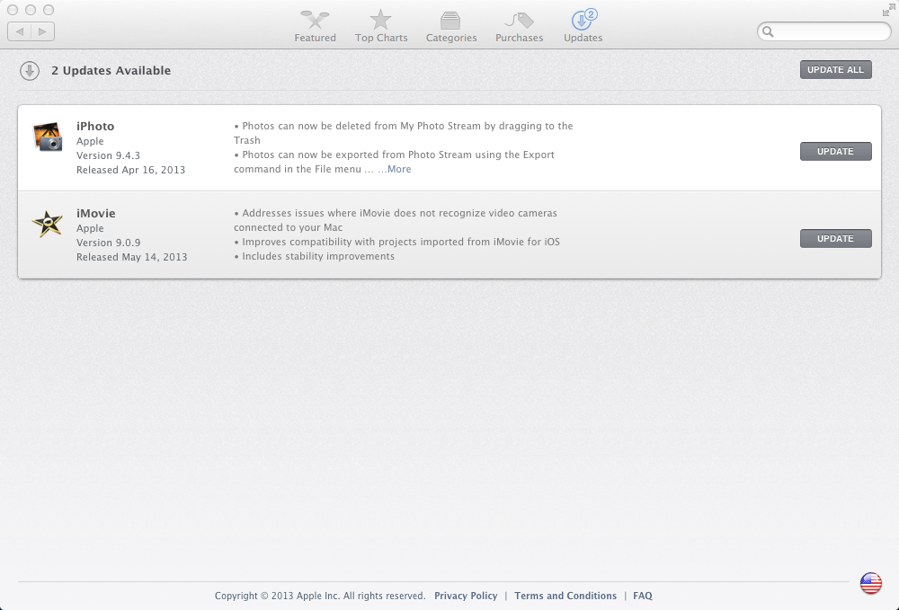Click "Released May 14, 2013" text
Screen dimensions: 899x610
click(132, 257)
